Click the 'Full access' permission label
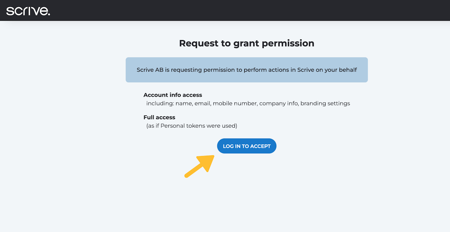 (x=159, y=117)
